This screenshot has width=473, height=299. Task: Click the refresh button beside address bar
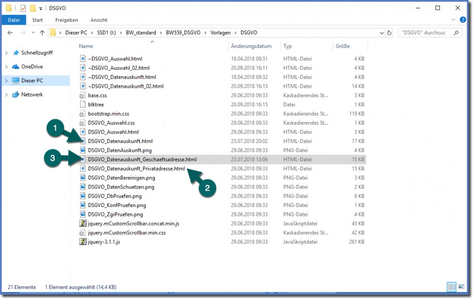(x=389, y=33)
